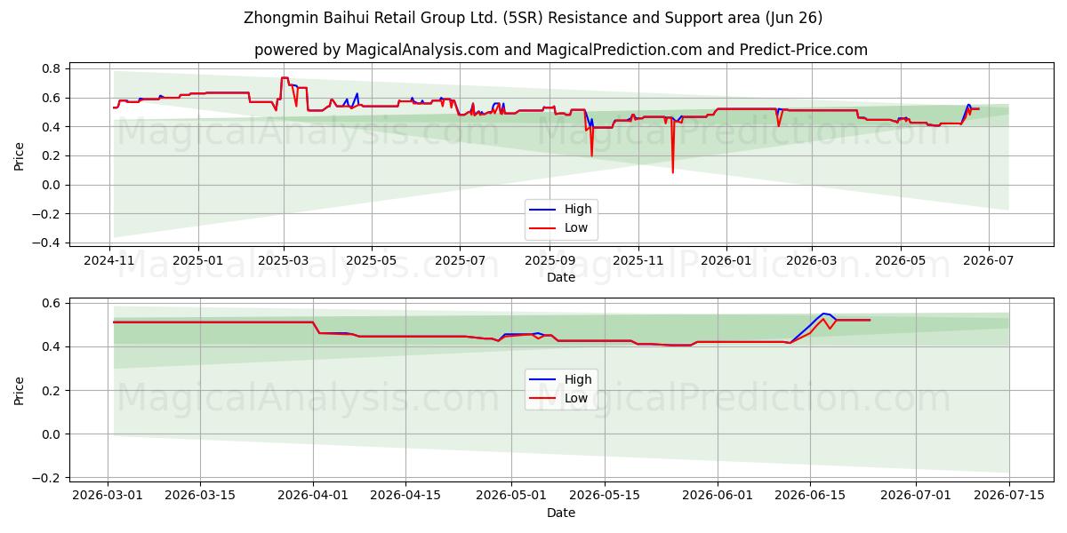Click the −0.4 tick on upper price axis
The width and height of the screenshot is (1067, 533).
[47, 243]
